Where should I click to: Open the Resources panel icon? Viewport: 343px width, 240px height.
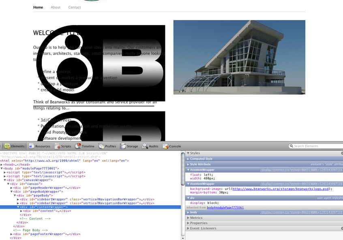point(32,146)
